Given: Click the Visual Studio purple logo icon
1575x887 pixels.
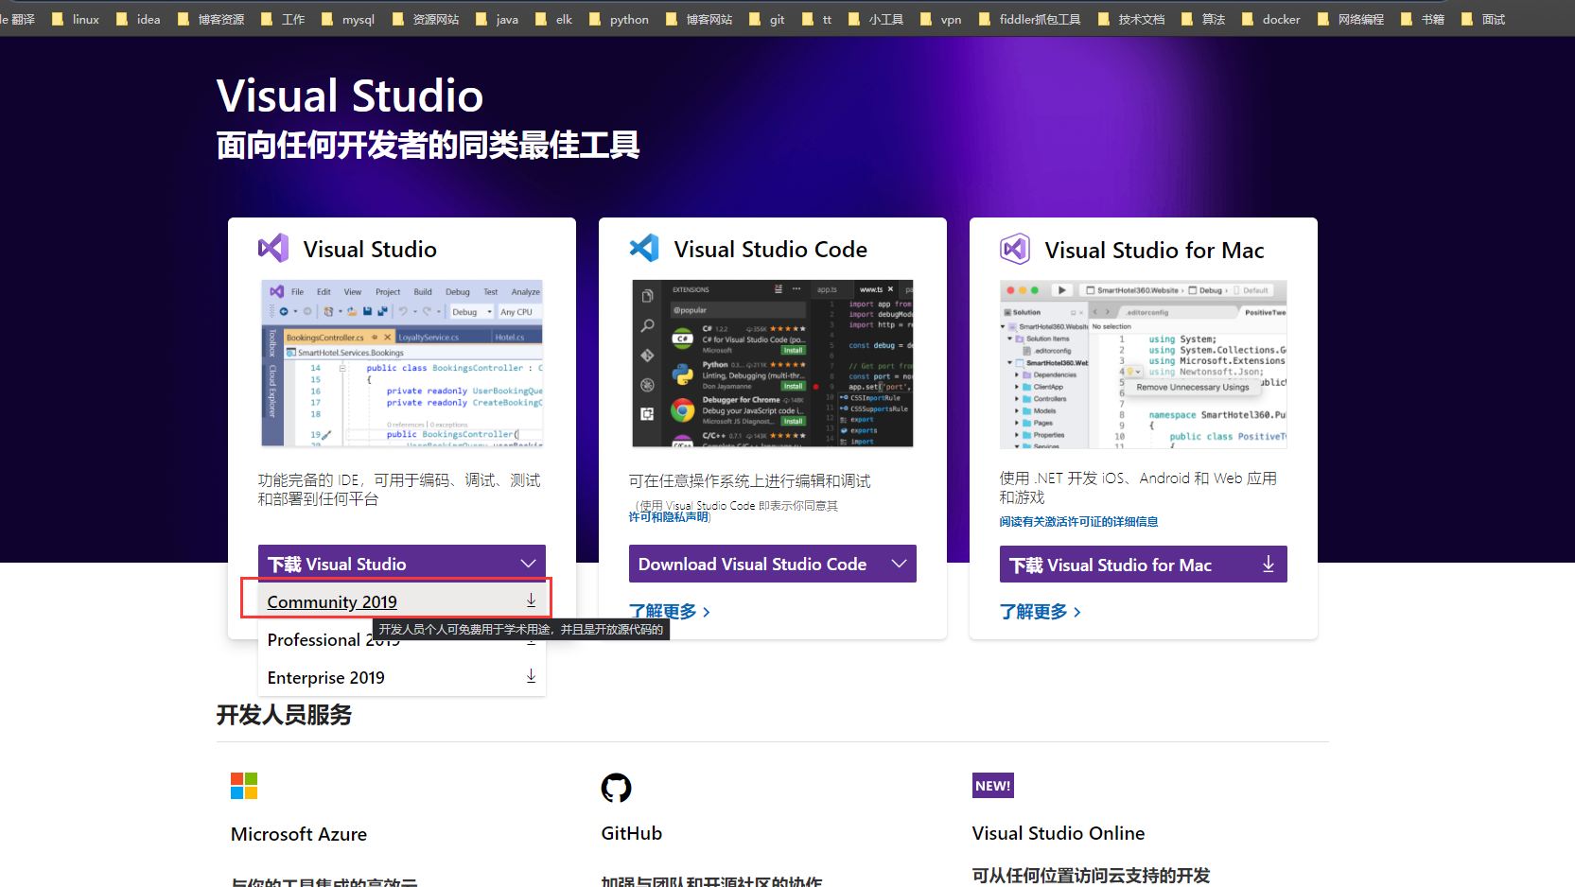Looking at the screenshot, I should pos(272,249).
